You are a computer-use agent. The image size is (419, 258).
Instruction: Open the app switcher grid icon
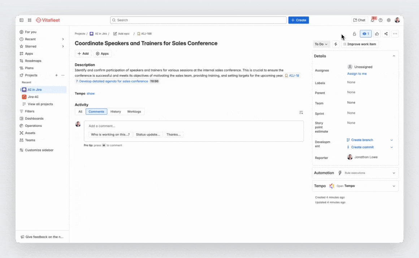coord(30,20)
